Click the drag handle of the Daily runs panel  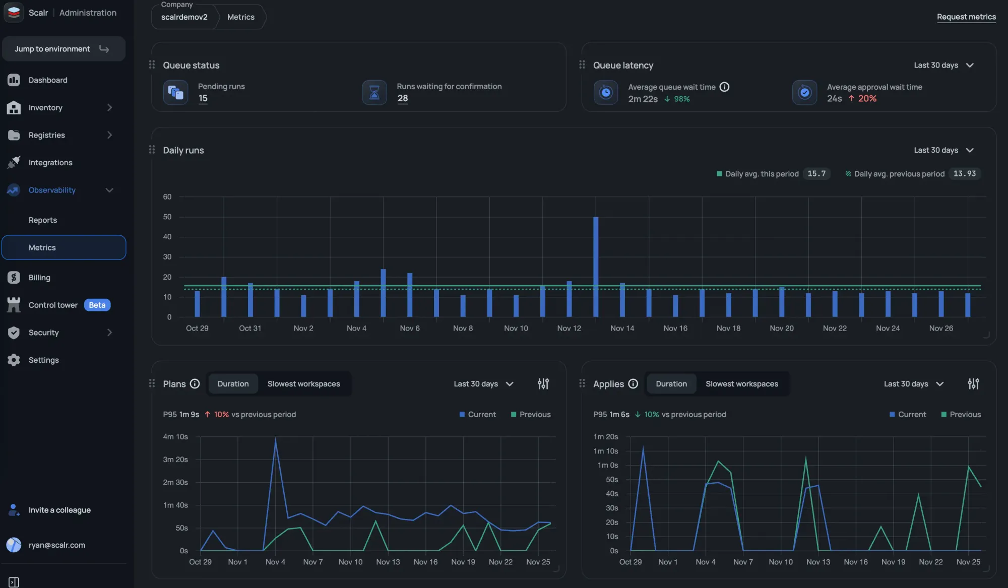tap(152, 150)
